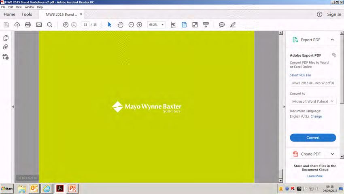The height and width of the screenshot is (194, 344).
Task: Click right tools panel scroll down arrow
Action: tap(342, 157)
